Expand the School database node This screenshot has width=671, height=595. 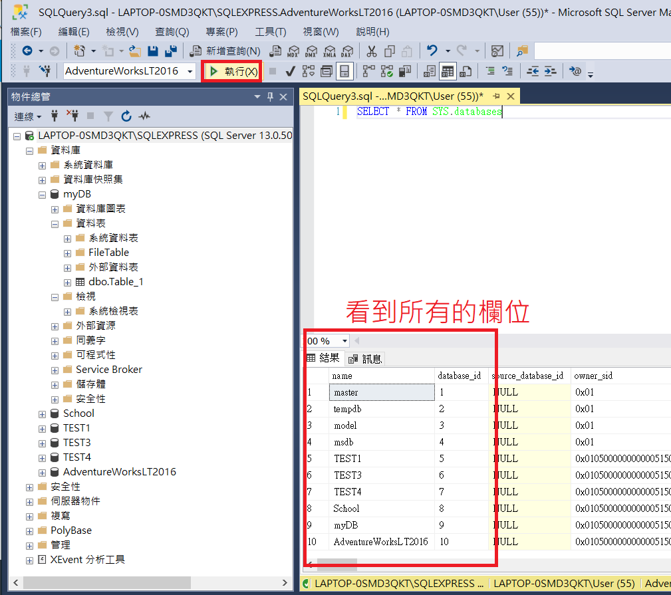tap(42, 414)
